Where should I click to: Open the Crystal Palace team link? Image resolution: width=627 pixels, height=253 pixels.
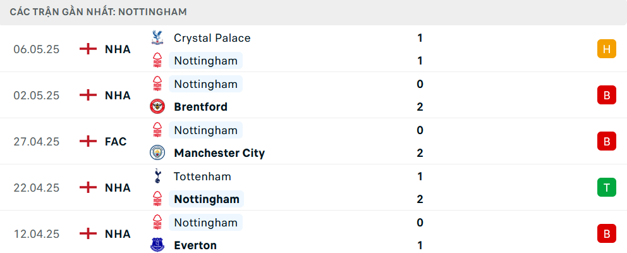212,38
